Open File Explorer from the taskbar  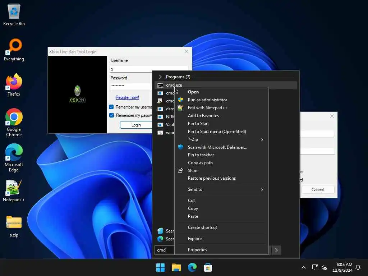[x=176, y=267]
